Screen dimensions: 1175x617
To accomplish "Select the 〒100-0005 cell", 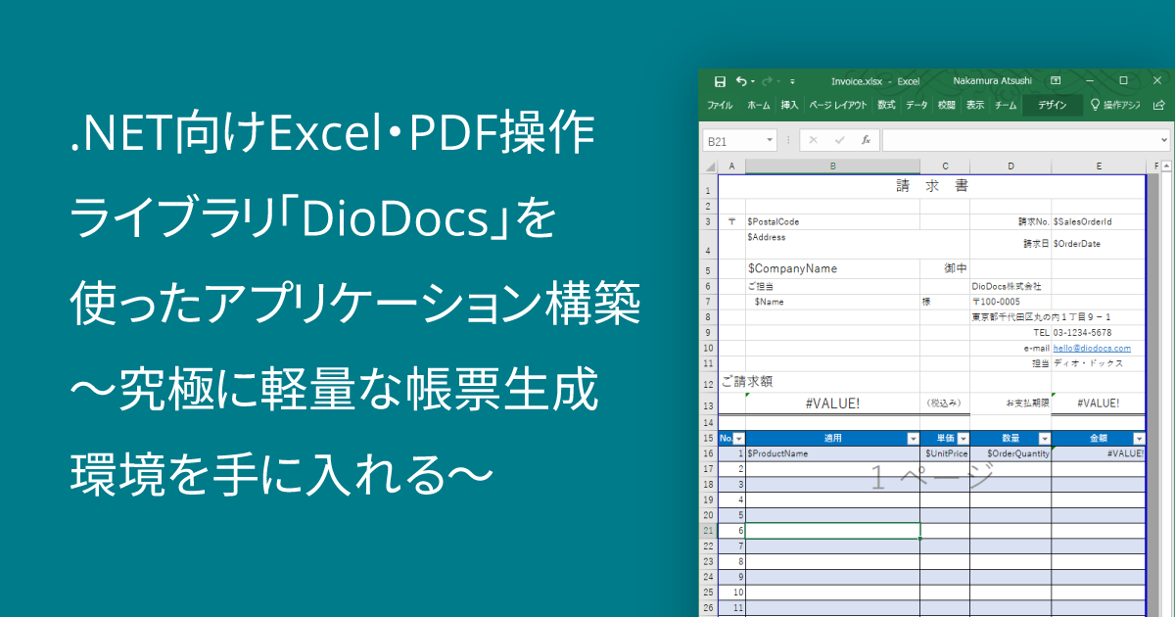I will point(1010,302).
